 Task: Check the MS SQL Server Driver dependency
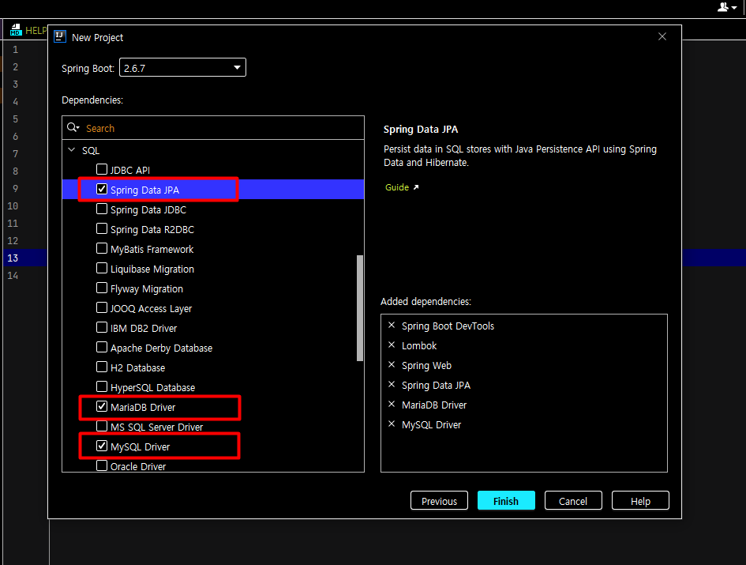pyautogui.click(x=101, y=426)
